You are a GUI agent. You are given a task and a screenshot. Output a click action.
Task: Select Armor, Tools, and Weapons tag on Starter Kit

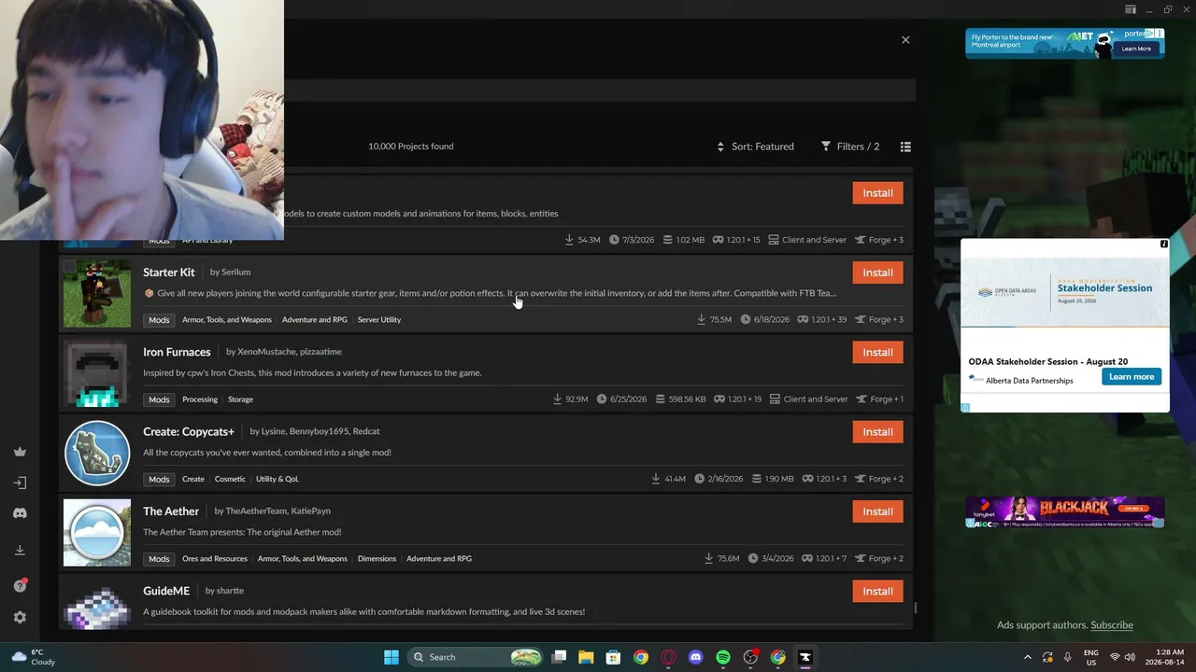point(227,320)
